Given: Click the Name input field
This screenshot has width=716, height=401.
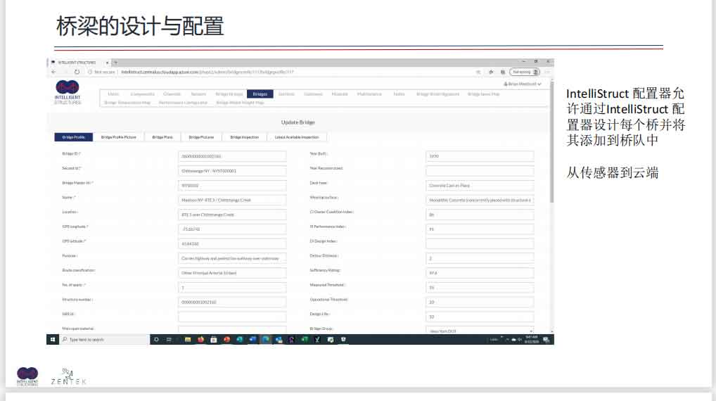Looking at the screenshot, I should pyautogui.click(x=232, y=200).
